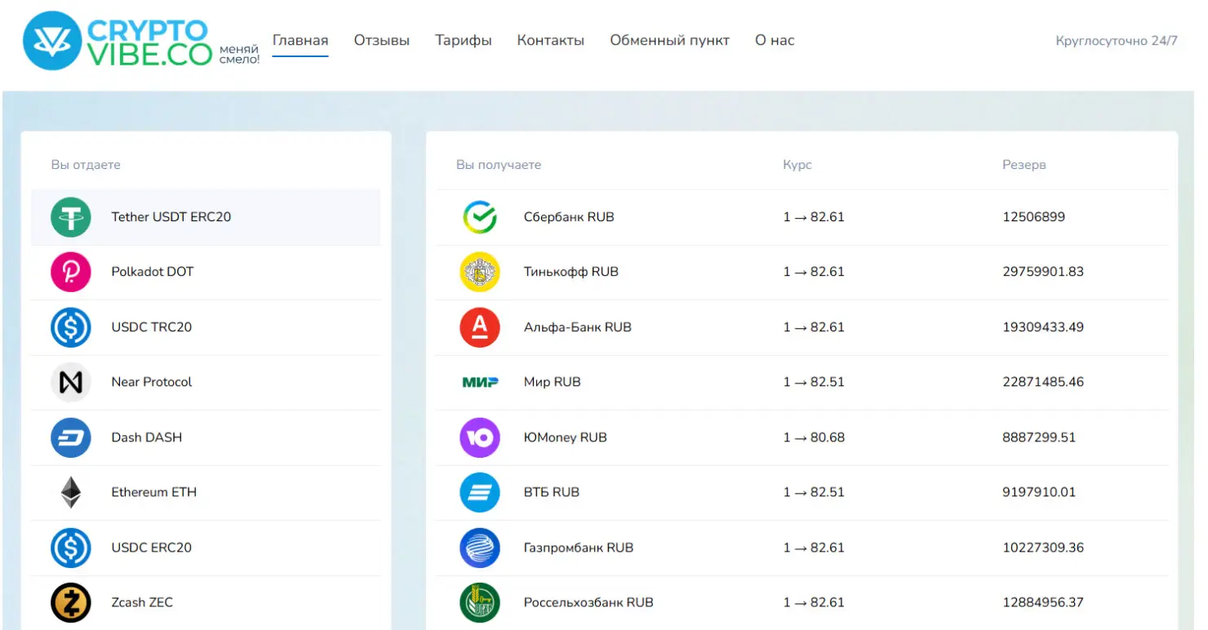
Task: Choose ВТБ RUB label
Action: tap(552, 492)
